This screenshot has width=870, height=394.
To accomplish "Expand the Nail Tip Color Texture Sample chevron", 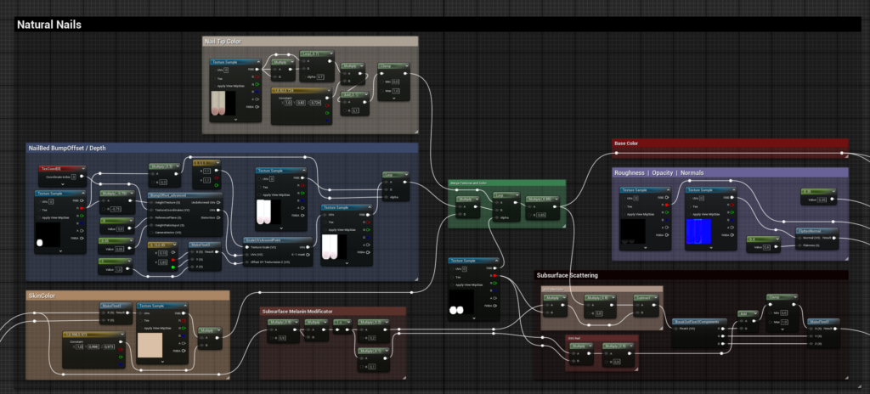I will point(235,120).
